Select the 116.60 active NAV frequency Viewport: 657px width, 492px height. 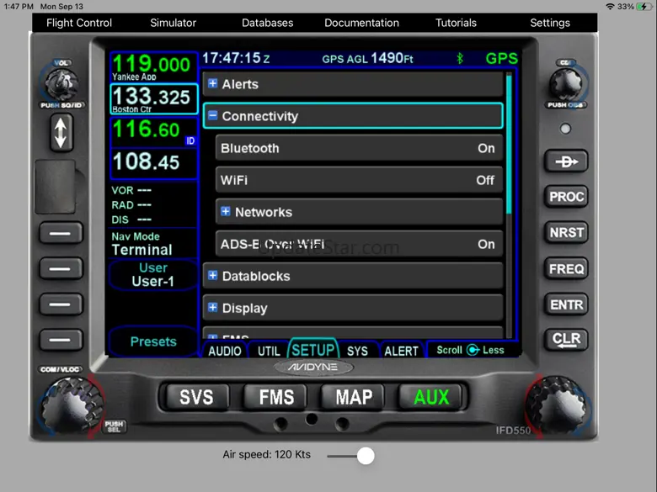(153, 132)
